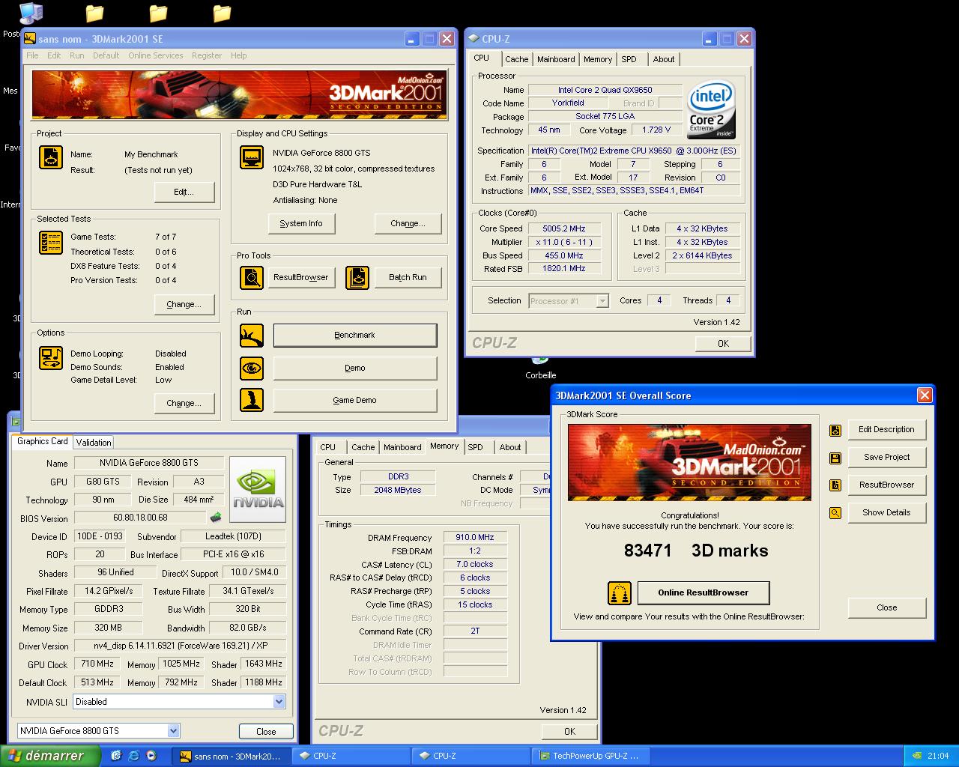Open the GeForce 8800 GTS card selector dropdown

click(173, 731)
